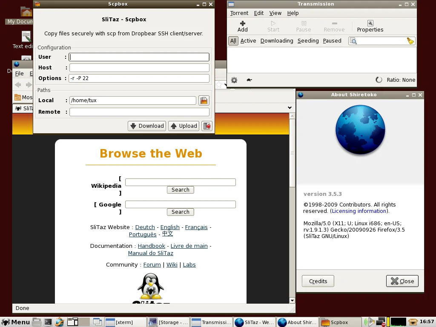Filter torrents by Downloading
436x327 pixels.
[277, 41]
